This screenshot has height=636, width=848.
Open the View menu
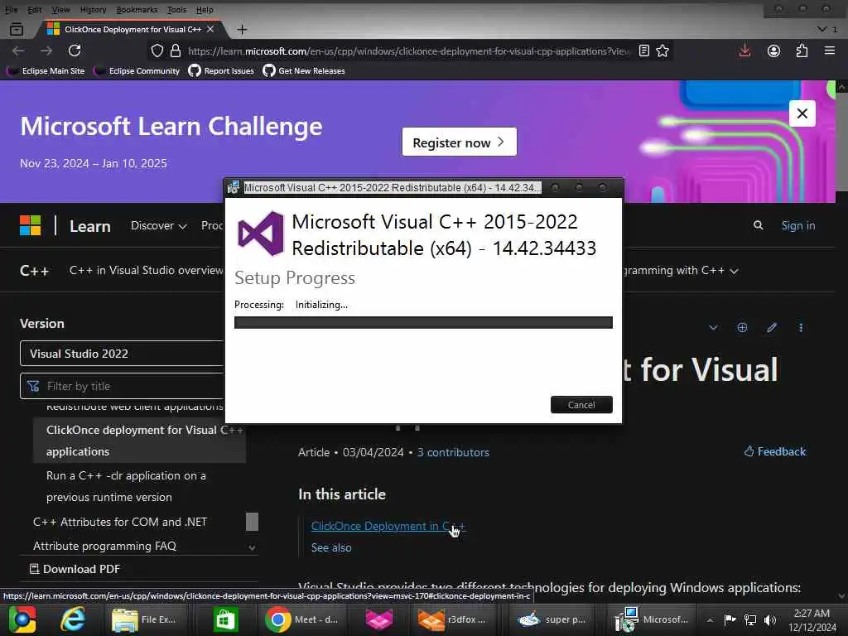[60, 10]
